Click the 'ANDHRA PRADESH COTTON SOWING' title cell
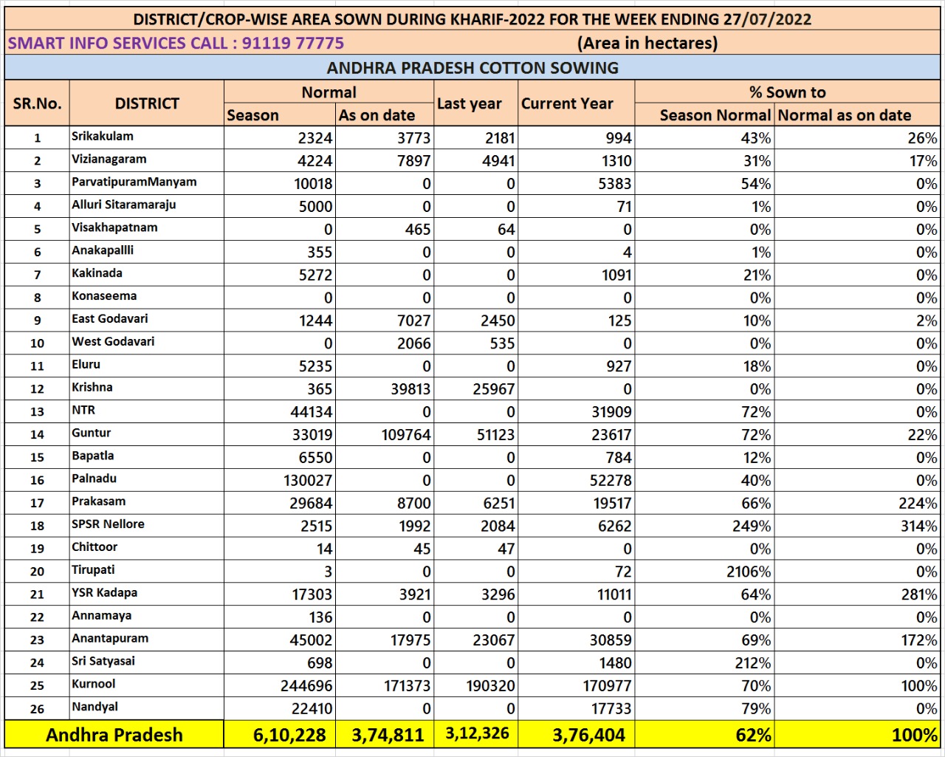Viewport: 945px width, 757px height. (472, 68)
